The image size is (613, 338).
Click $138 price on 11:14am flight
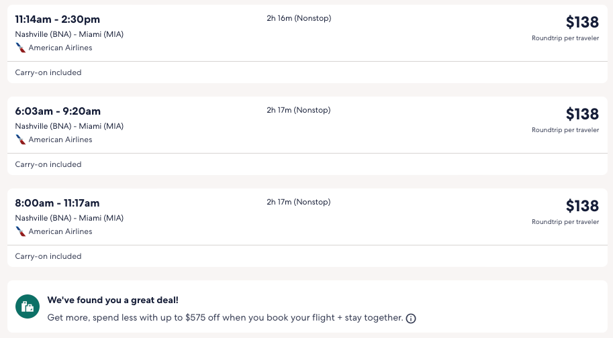(x=581, y=22)
